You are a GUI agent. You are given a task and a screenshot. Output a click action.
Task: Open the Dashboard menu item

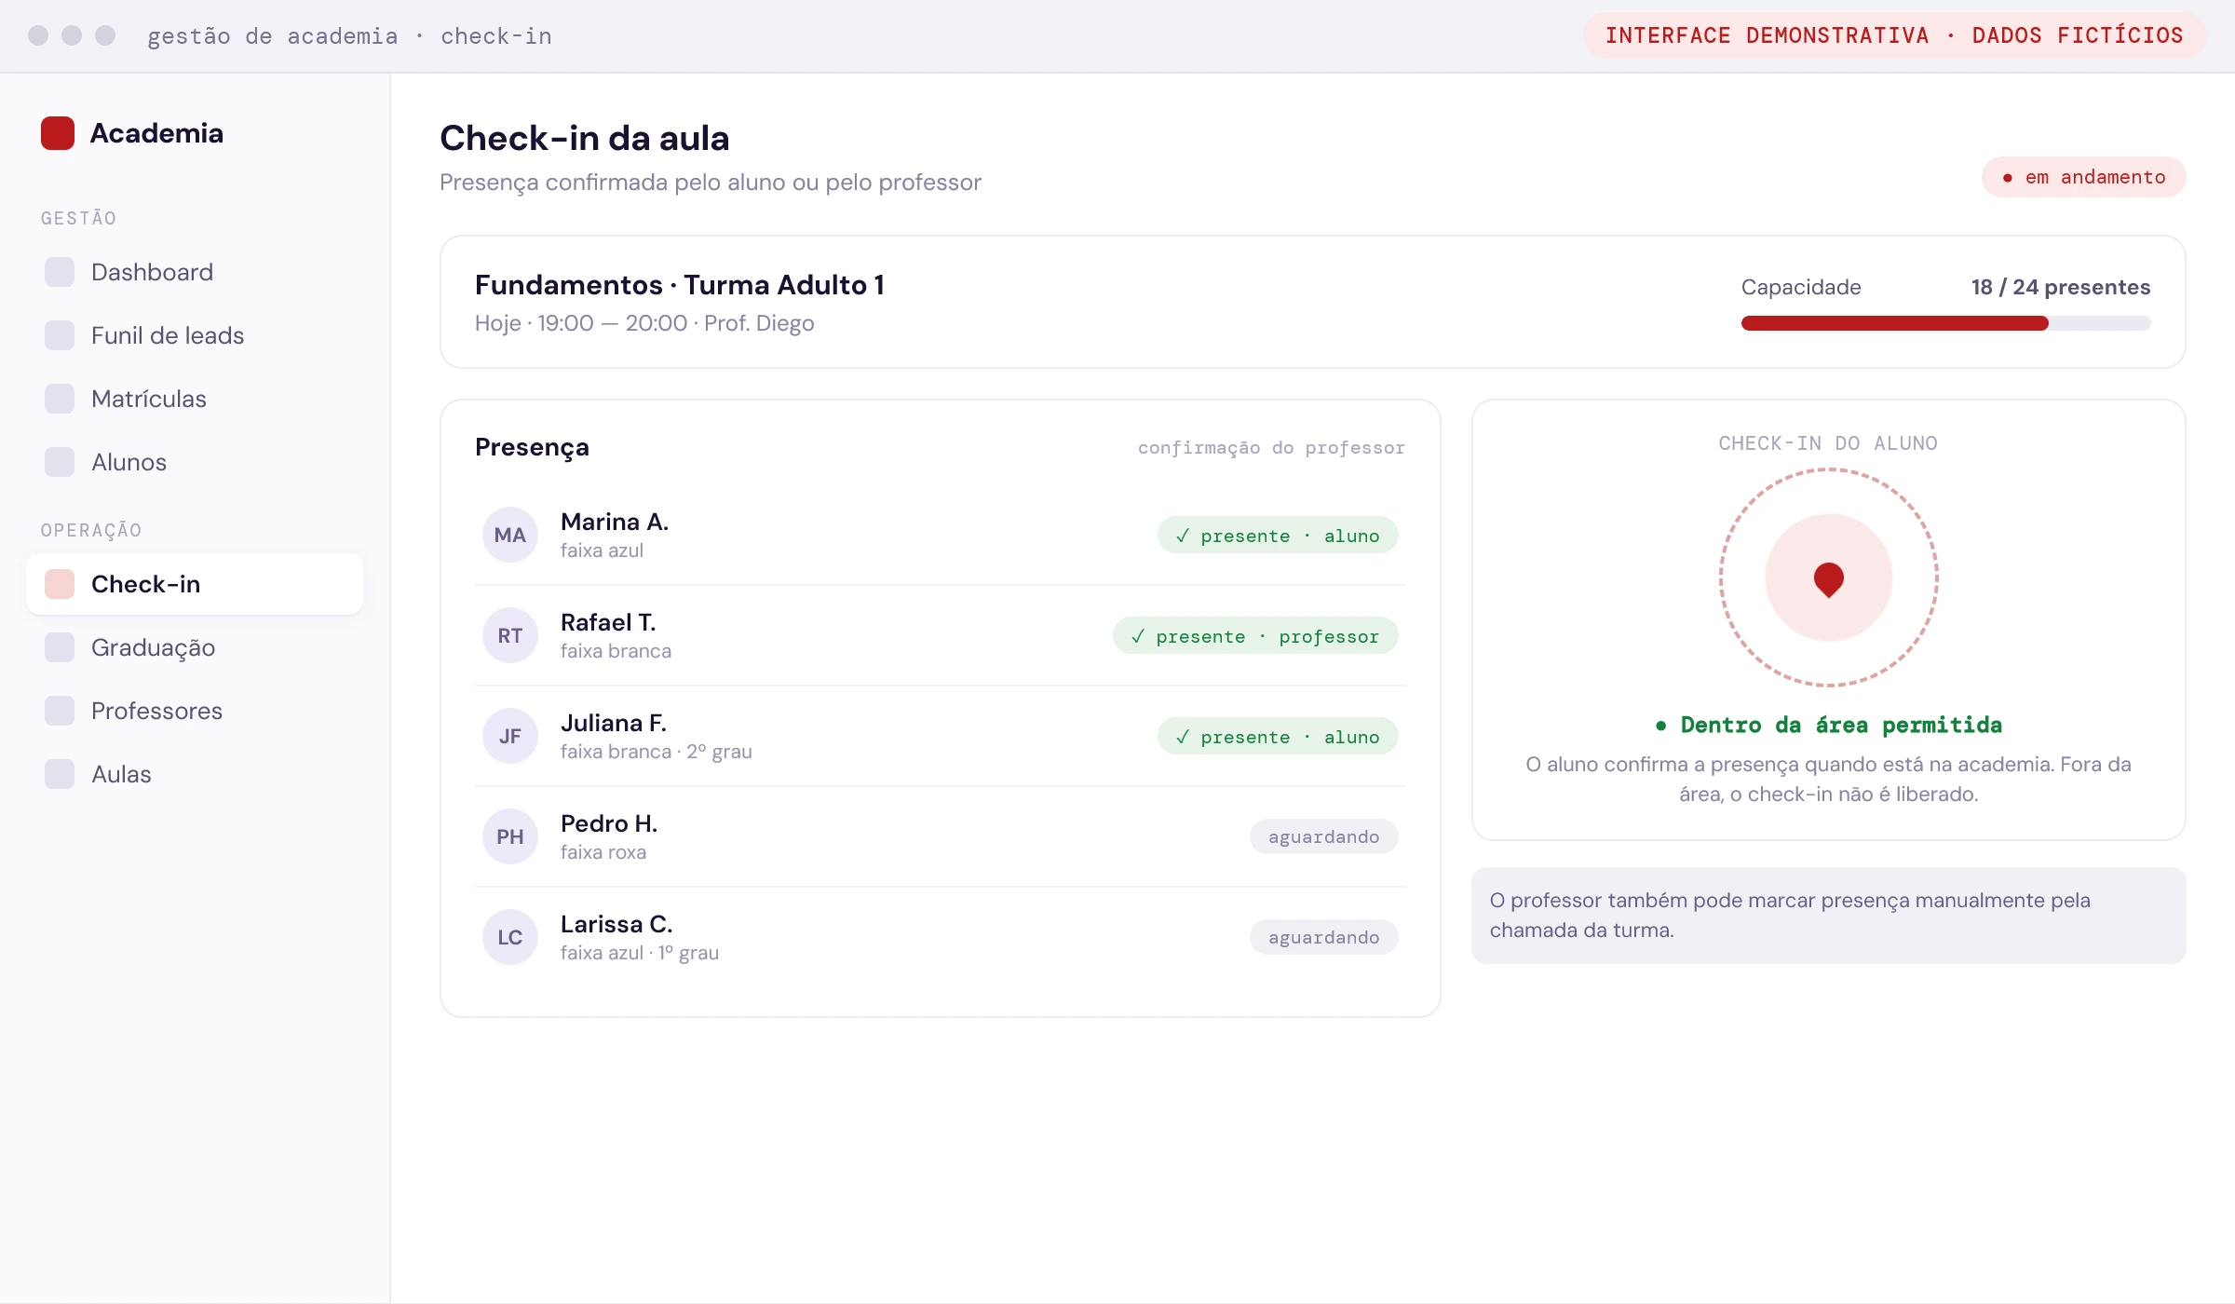pyautogui.click(x=195, y=272)
